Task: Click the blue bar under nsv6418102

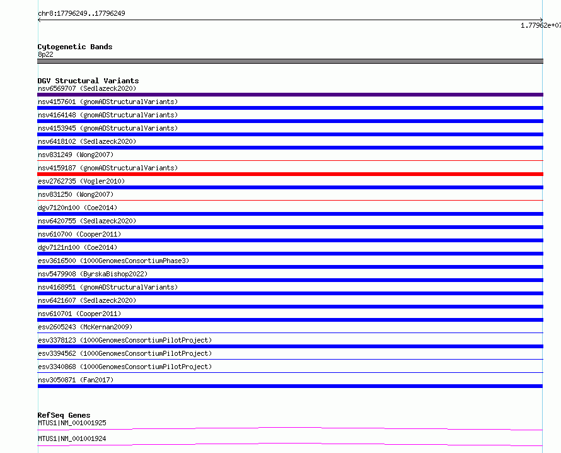Action: (x=290, y=148)
